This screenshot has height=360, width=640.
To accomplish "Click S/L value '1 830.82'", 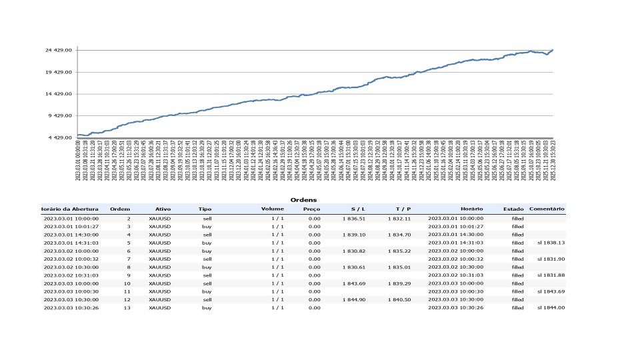I will point(354,251).
